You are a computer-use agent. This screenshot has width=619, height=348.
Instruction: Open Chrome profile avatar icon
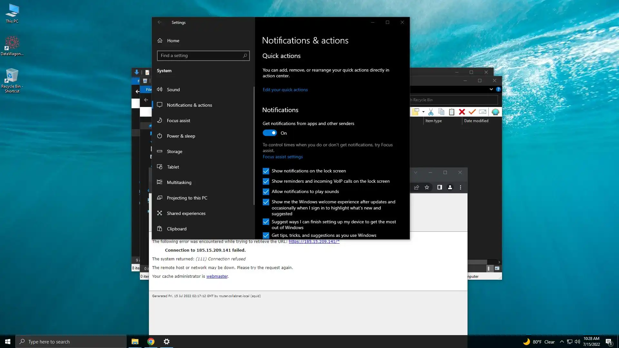pyautogui.click(x=450, y=187)
